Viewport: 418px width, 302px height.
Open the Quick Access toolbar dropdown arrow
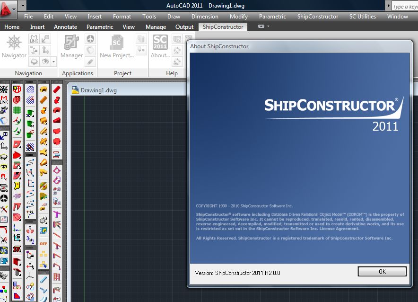[23, 5]
